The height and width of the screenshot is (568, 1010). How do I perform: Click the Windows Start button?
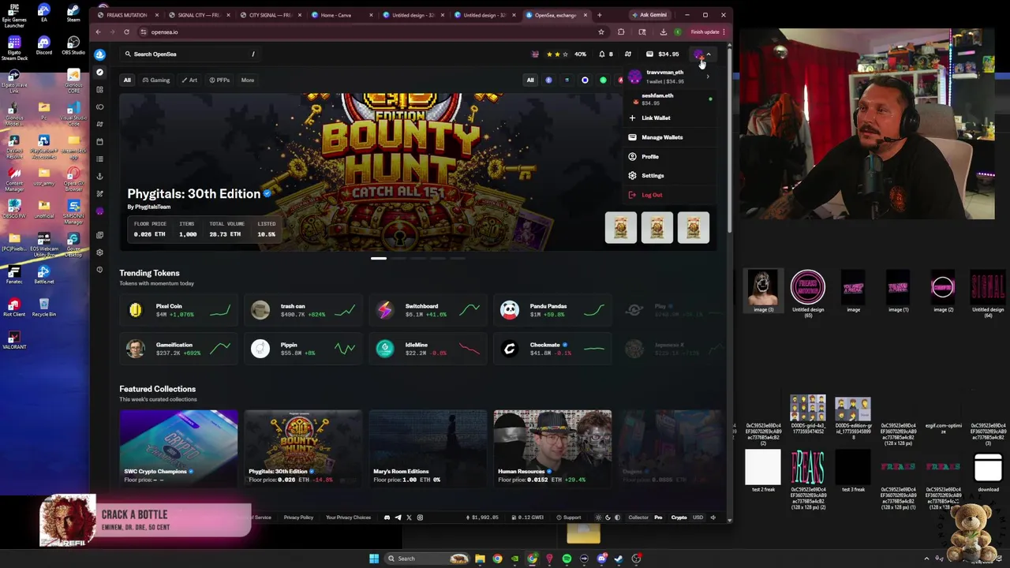click(374, 559)
